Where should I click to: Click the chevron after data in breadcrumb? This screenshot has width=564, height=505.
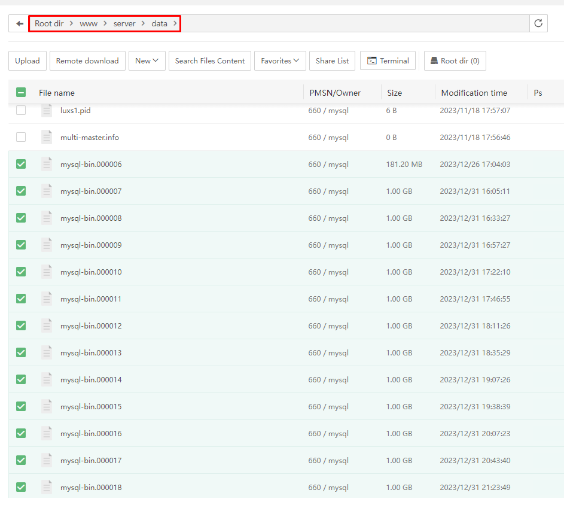(175, 23)
